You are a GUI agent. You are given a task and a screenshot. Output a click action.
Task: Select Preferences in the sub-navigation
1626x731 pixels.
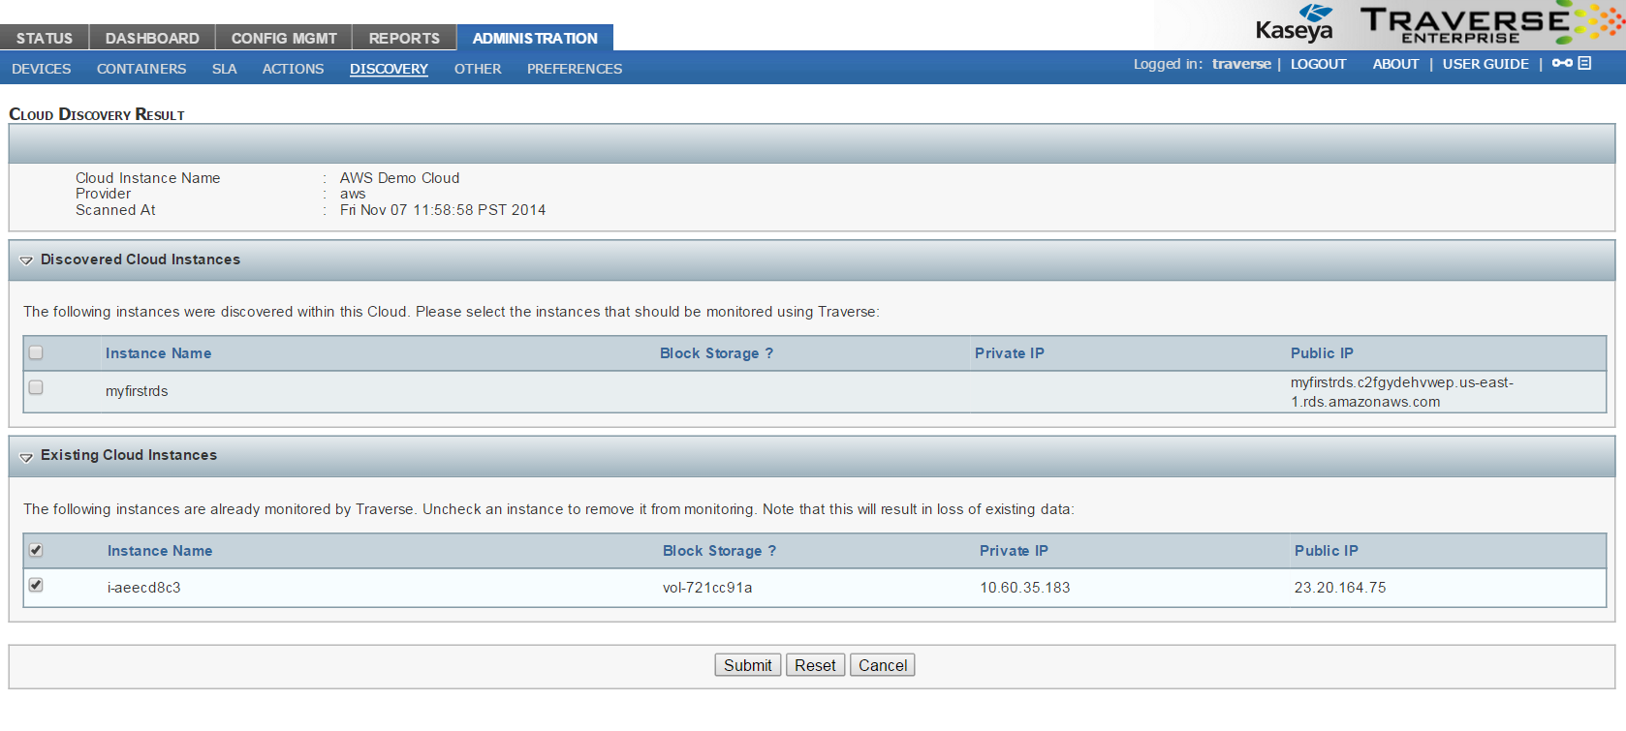(575, 69)
